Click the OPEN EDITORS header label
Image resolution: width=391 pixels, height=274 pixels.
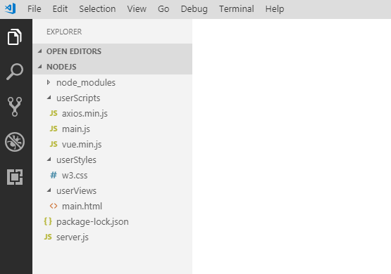(74, 51)
